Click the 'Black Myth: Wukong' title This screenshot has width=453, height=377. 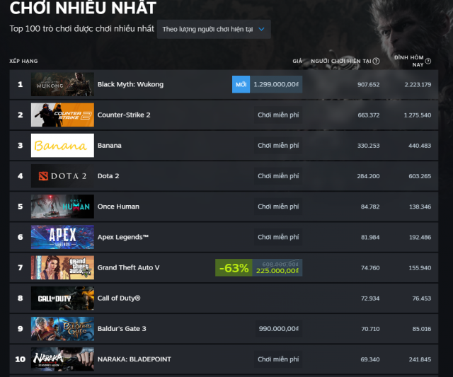click(130, 84)
